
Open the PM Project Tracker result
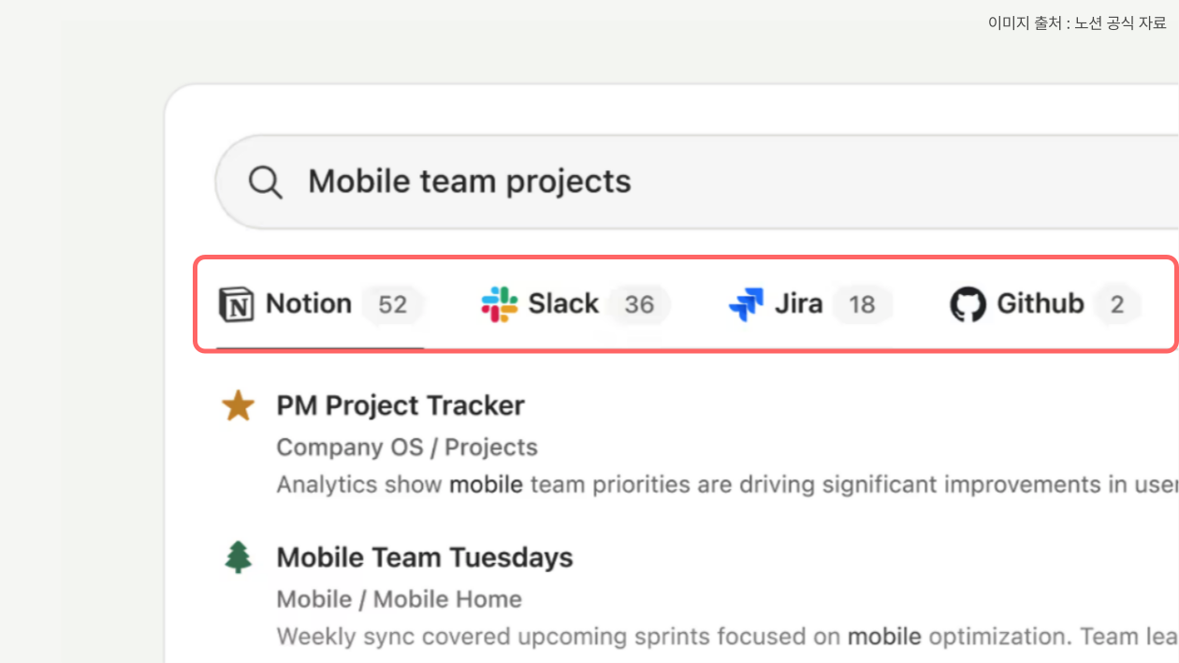coord(400,405)
